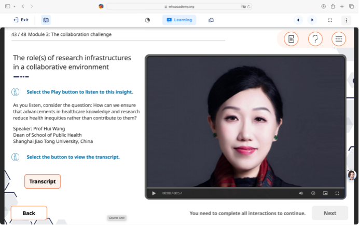Viewport: 359px width, 225px height.
Task: Expand the course menu list icon
Action: pyautogui.click(x=338, y=39)
